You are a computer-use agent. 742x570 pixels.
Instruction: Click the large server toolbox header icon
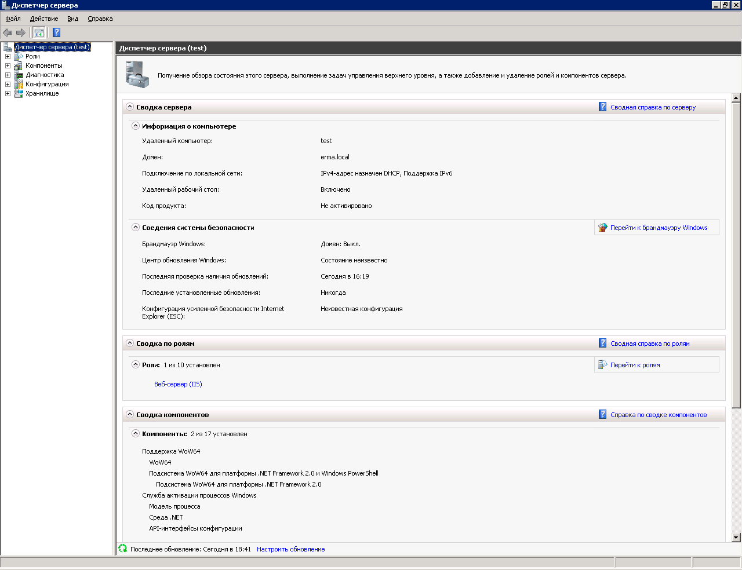tap(137, 74)
